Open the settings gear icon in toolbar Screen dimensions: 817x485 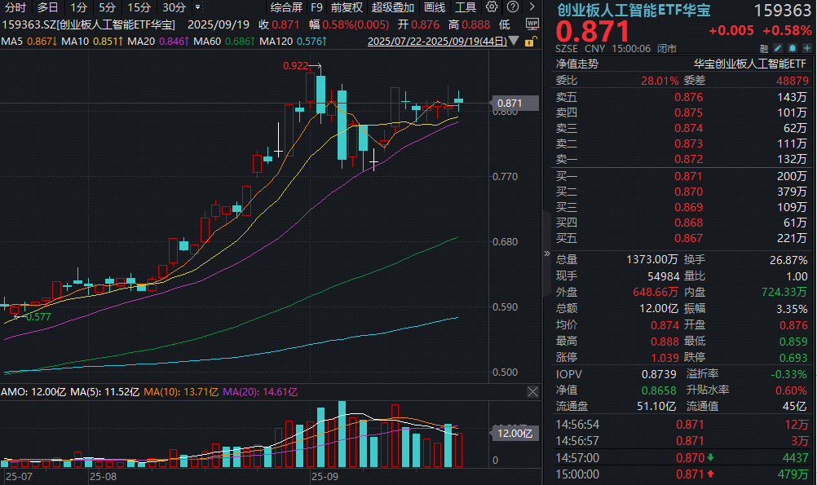click(491, 7)
